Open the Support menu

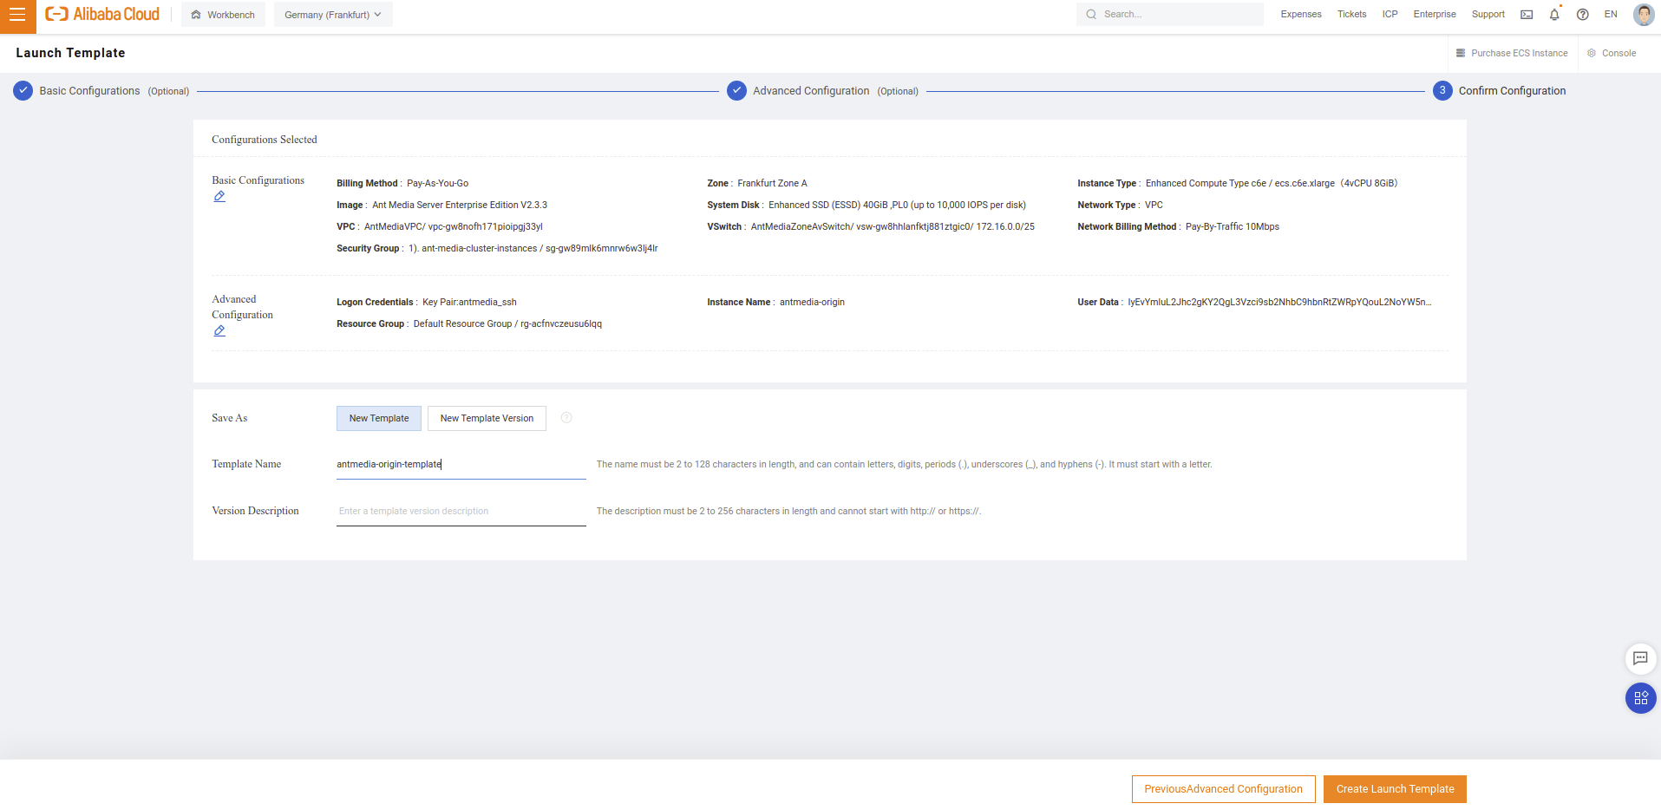[x=1488, y=14]
